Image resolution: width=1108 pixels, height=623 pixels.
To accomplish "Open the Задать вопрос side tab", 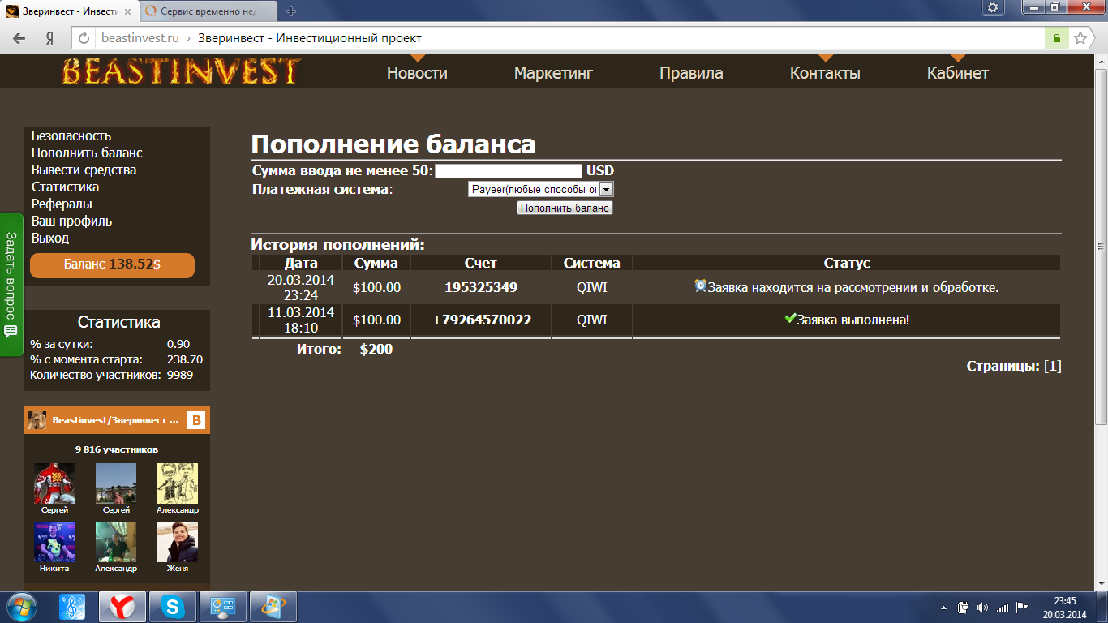I will click(11, 285).
